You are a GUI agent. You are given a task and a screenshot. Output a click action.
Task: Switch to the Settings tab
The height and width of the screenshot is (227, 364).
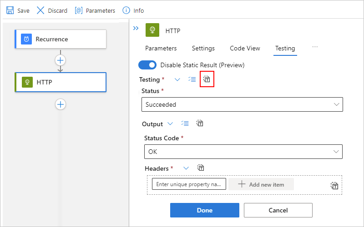click(203, 48)
